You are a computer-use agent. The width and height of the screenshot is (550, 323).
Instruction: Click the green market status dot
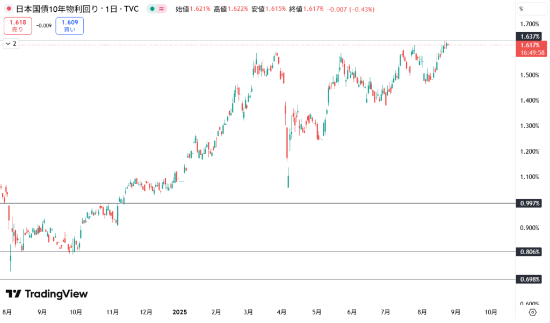152,9
